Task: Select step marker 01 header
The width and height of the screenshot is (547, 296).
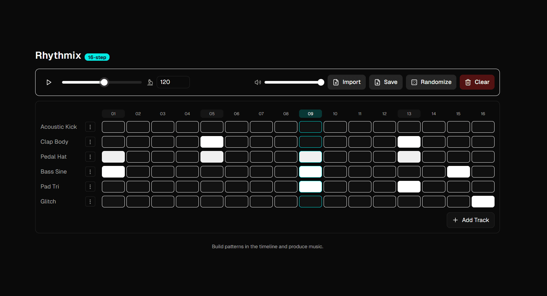Action: (x=113, y=113)
